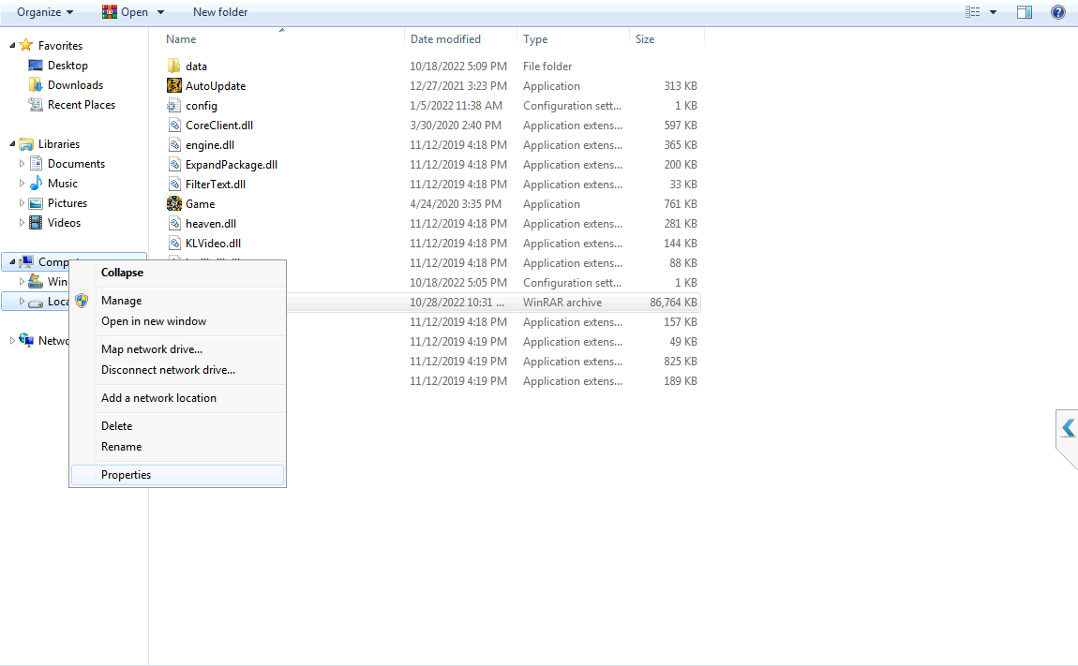
Task: Collapse the Favorites section
Action: pyautogui.click(x=12, y=46)
